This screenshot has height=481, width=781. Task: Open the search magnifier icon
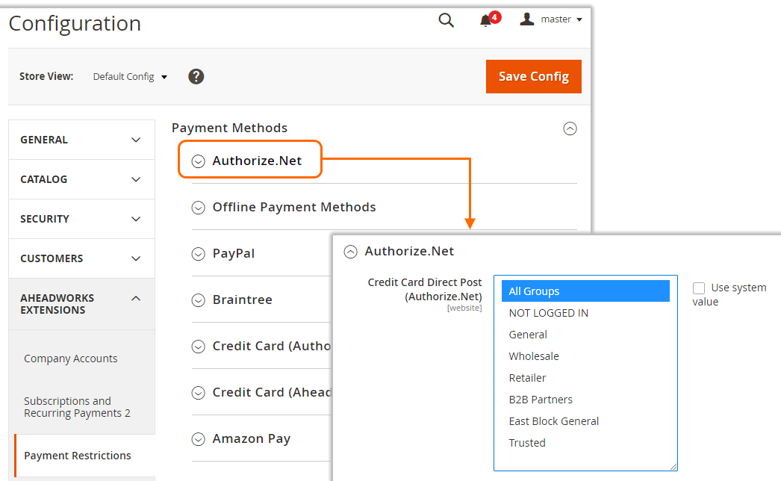446,20
